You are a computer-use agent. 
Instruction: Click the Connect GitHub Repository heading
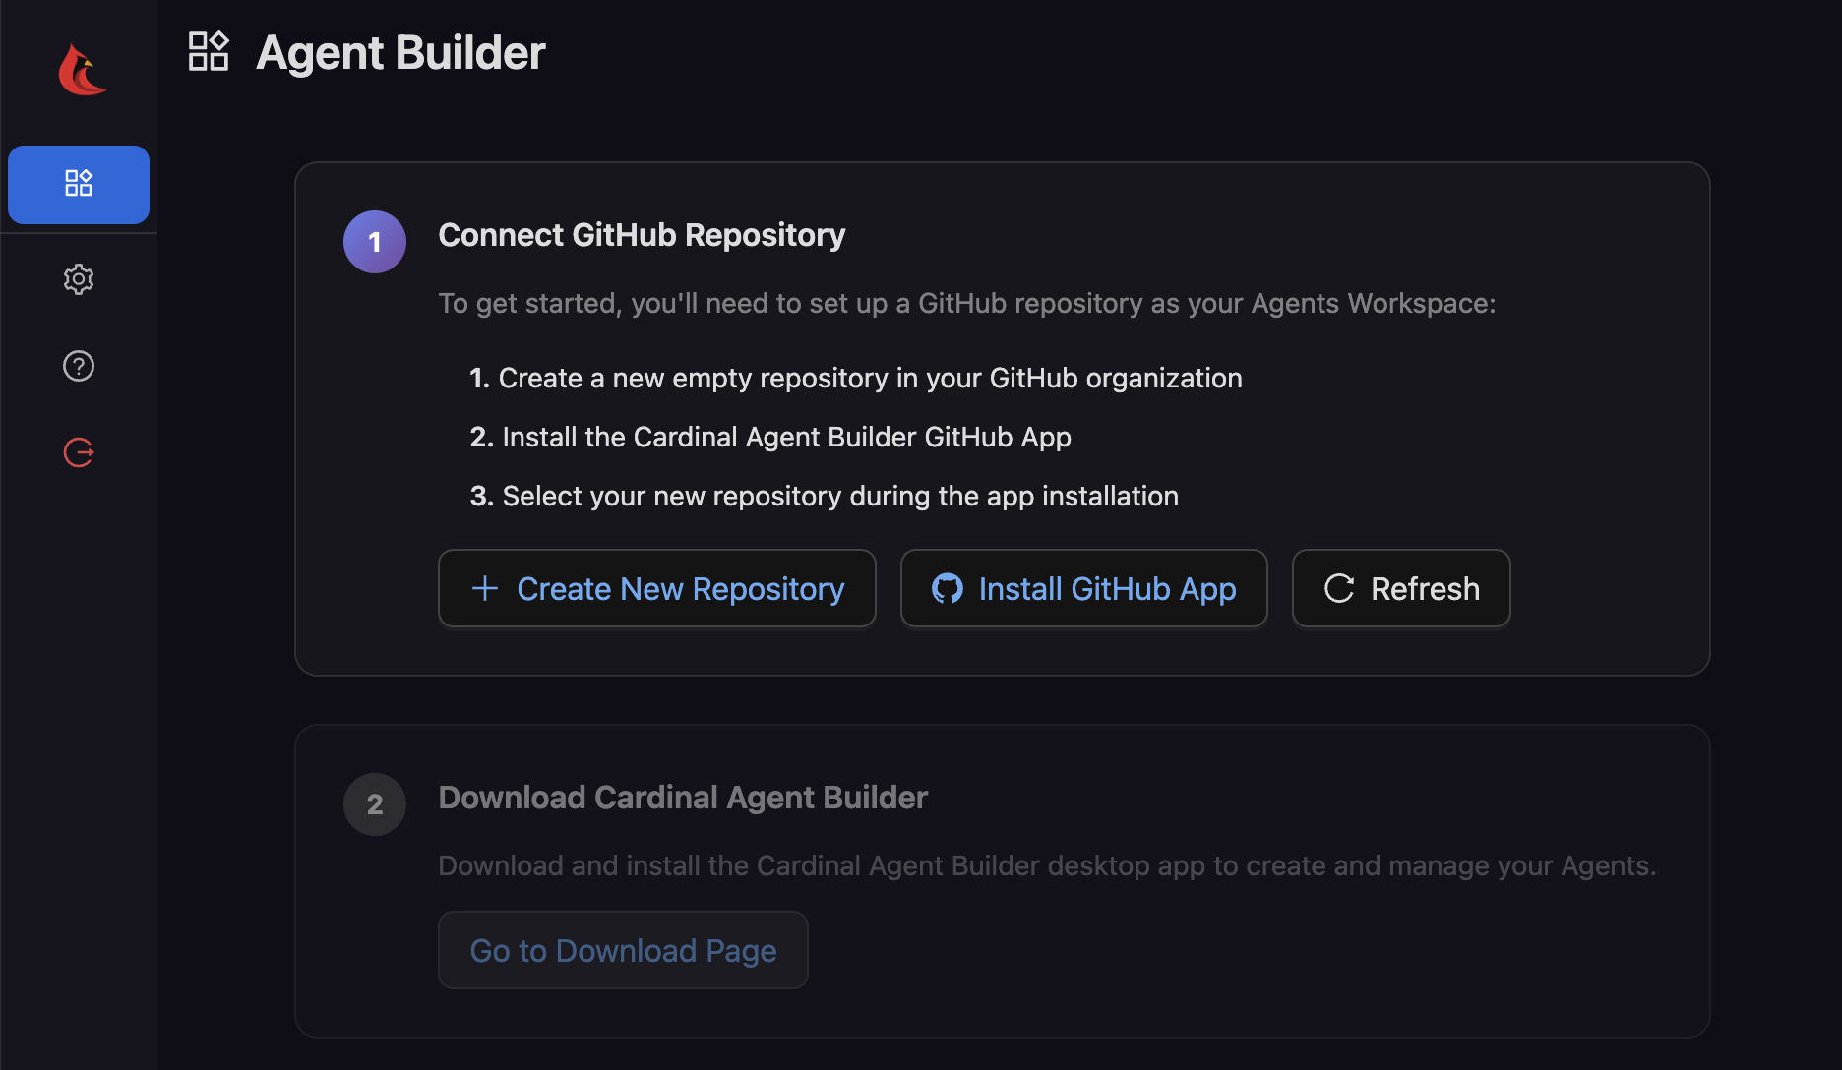pyautogui.click(x=642, y=234)
